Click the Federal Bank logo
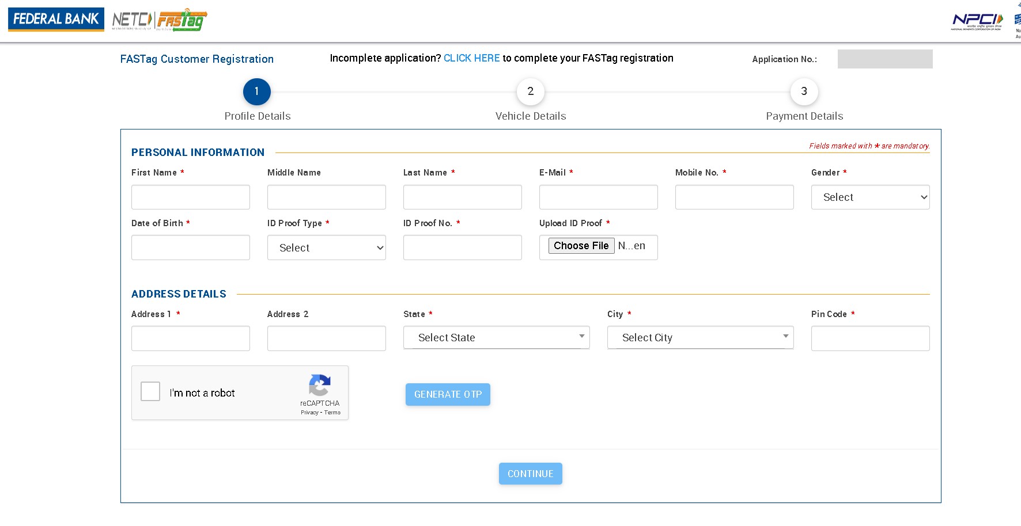Viewport: 1021px width, 526px height. point(55,19)
